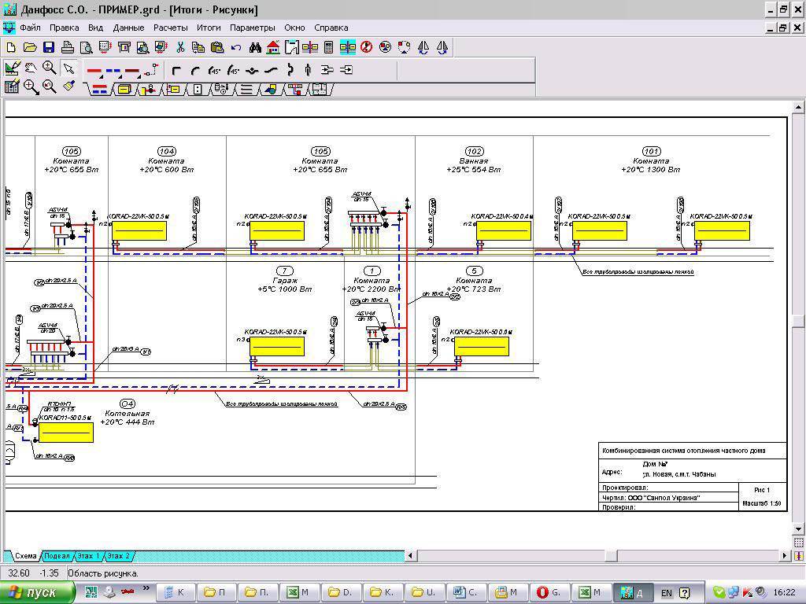Save project with the floppy disk icon

49,48
